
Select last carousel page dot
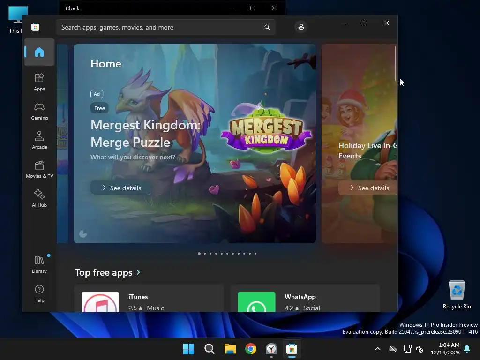(x=255, y=254)
